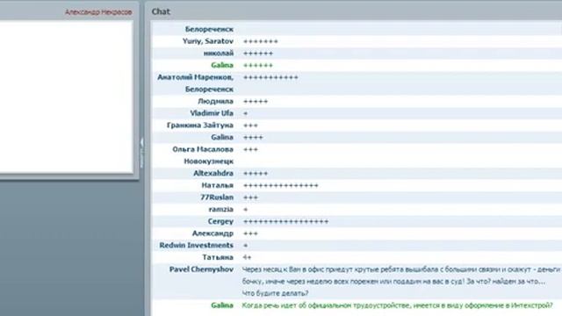Screen dimensions: 562x316
Task: Click Yuriy, Saratov's +++++++ message
Action: pyautogui.click(x=261, y=41)
